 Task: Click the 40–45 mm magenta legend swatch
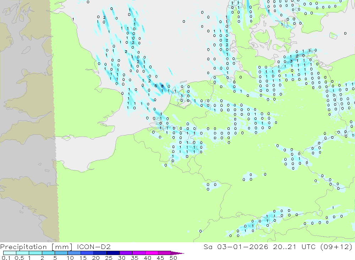(x=152, y=253)
